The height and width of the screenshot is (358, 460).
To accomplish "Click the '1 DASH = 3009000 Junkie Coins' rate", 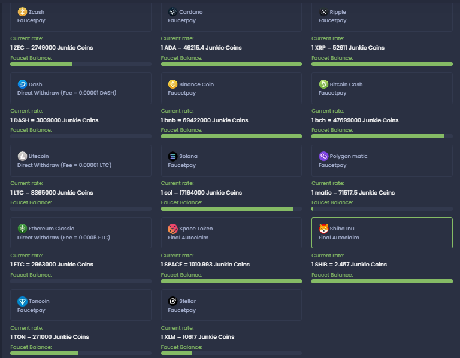I will pyautogui.click(x=55, y=120).
